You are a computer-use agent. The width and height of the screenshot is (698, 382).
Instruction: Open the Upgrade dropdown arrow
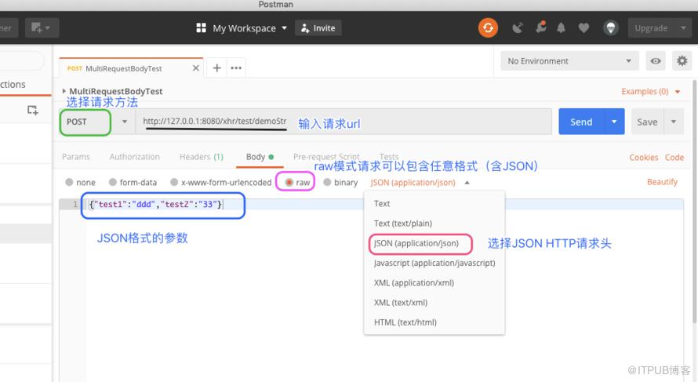tap(683, 28)
